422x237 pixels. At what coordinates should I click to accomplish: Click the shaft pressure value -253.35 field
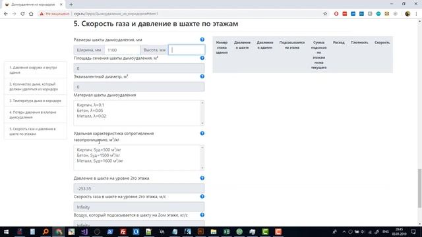click(x=139, y=189)
